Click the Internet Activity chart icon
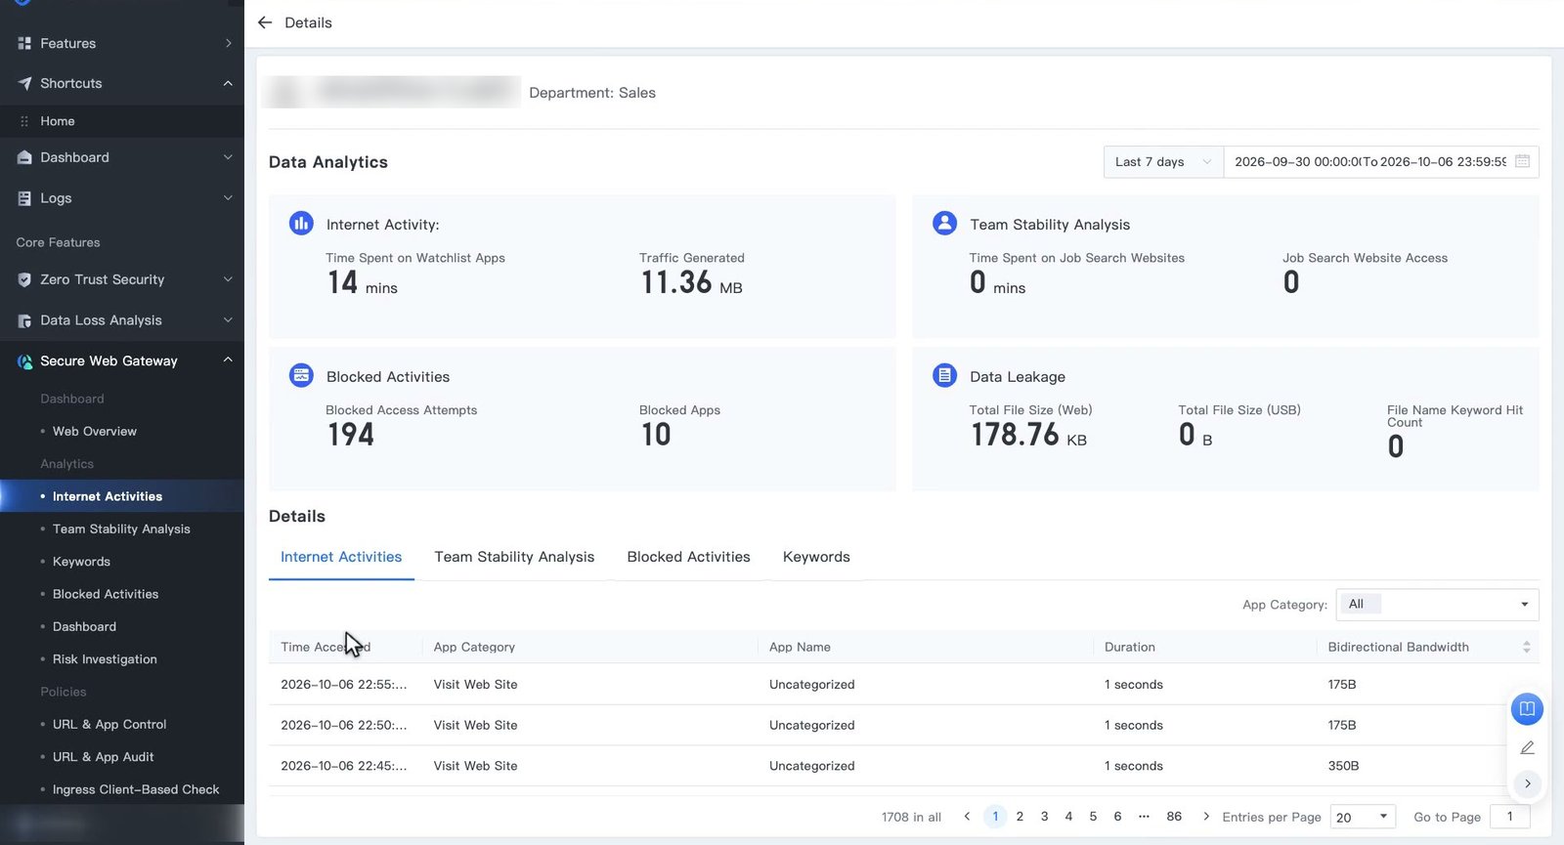 pyautogui.click(x=301, y=224)
